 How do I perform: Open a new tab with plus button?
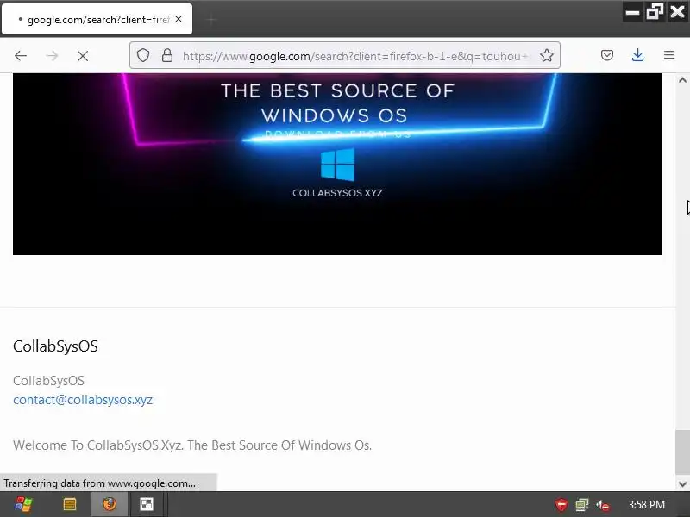tap(211, 19)
